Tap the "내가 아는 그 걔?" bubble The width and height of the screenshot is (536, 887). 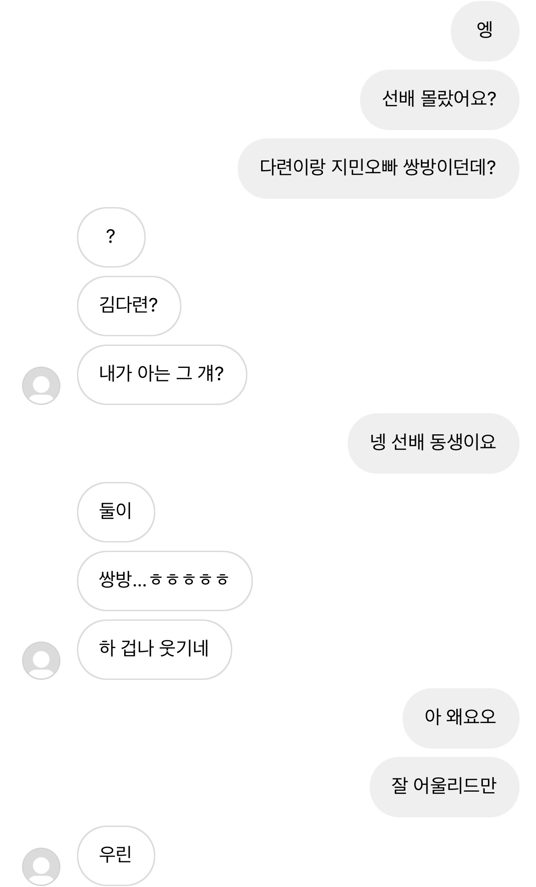162,374
